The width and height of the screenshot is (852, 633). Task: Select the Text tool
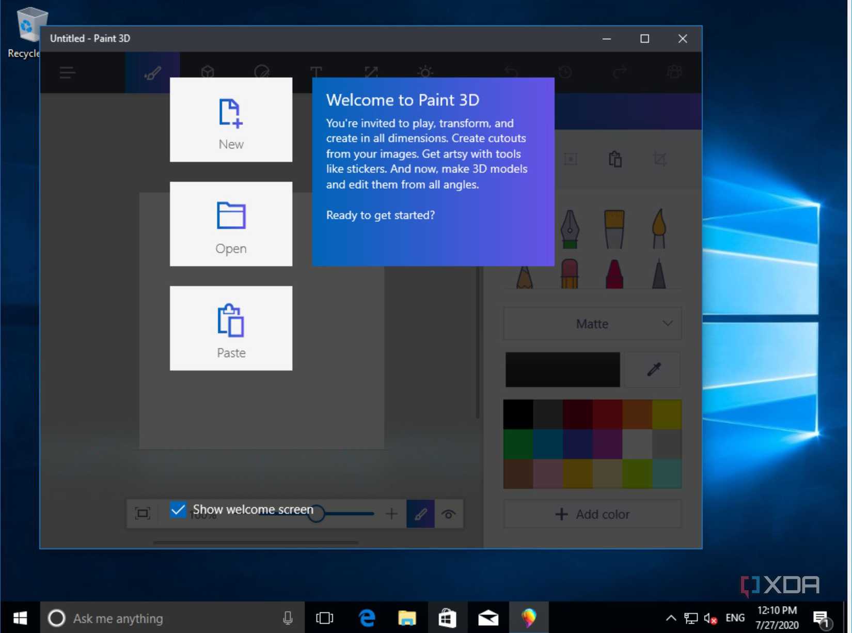(x=316, y=72)
